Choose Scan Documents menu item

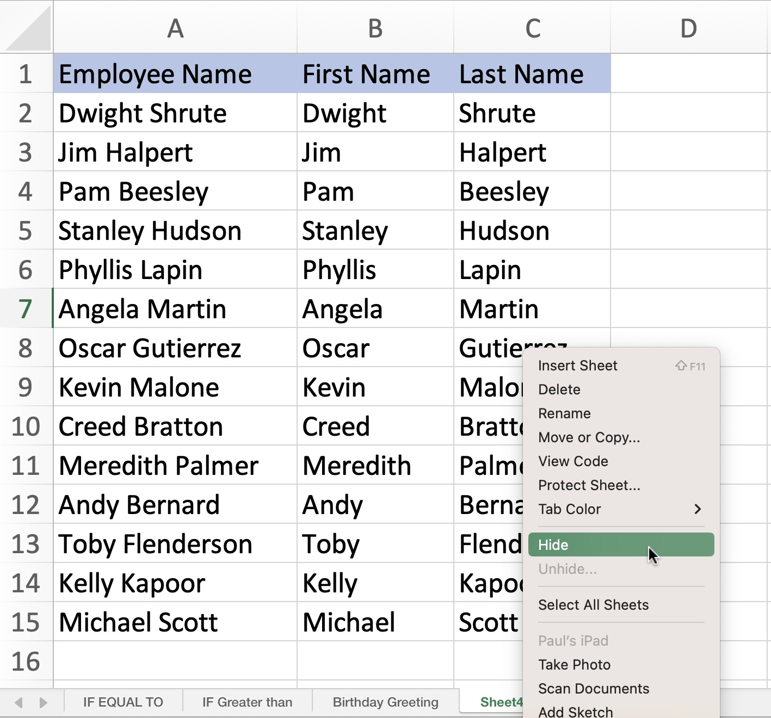pyautogui.click(x=621, y=689)
